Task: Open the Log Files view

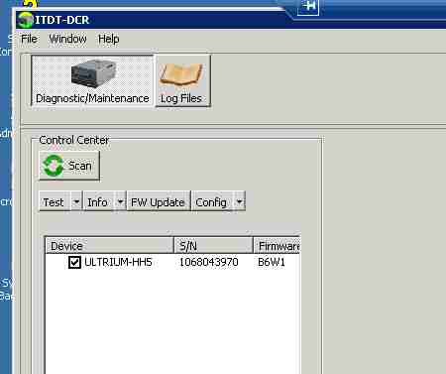Action: tap(182, 80)
